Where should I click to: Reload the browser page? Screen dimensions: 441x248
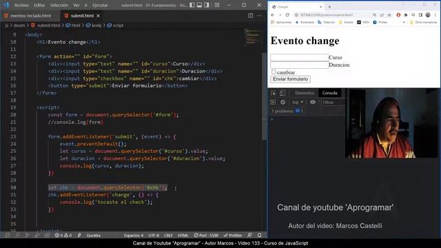coord(287,15)
